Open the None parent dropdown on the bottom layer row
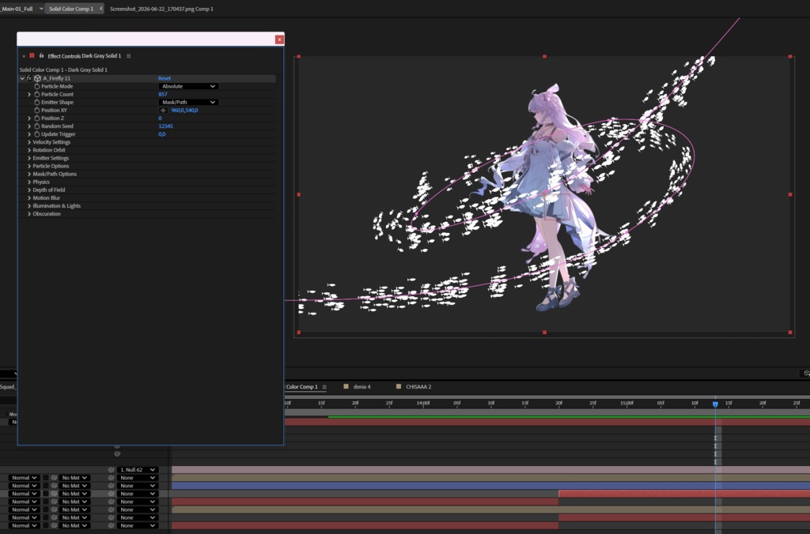810x534 pixels. click(137, 526)
